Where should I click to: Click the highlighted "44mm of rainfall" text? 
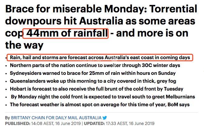point(65,33)
